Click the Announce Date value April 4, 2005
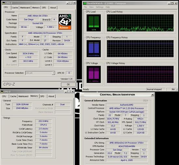The height and width of the screenshot is (165, 179). [127, 160]
